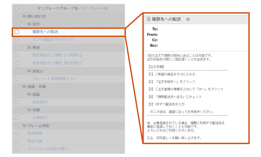Click the folder icon next to クレーム対応
This screenshot has width=261, height=157.
[x=24, y=125]
